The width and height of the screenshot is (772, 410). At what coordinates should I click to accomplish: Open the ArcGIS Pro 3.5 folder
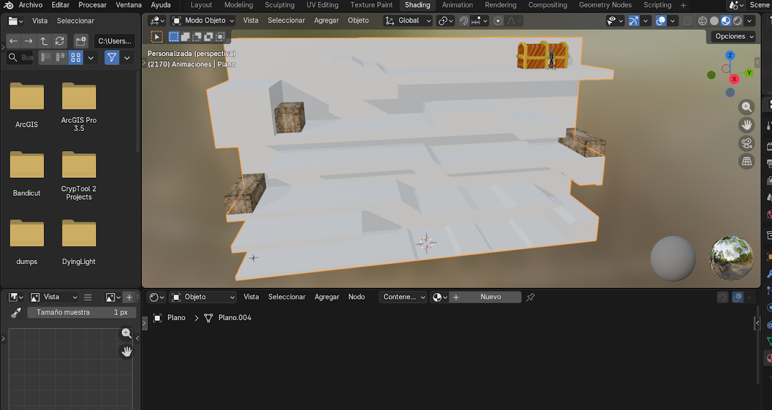(x=79, y=107)
